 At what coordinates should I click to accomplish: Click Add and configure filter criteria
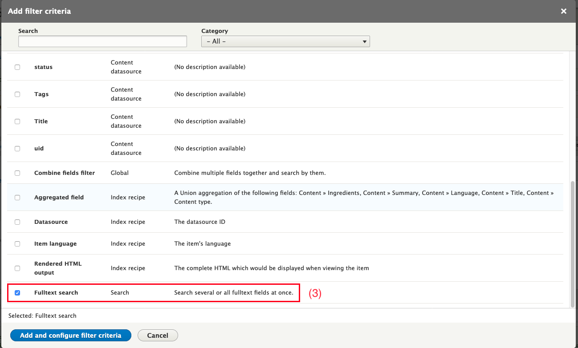(70, 336)
